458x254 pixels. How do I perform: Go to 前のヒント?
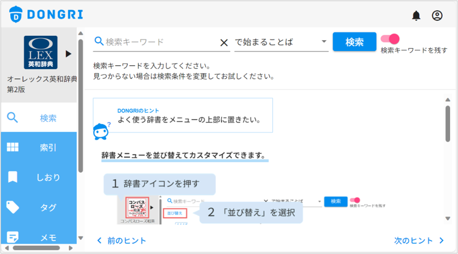(x=121, y=240)
